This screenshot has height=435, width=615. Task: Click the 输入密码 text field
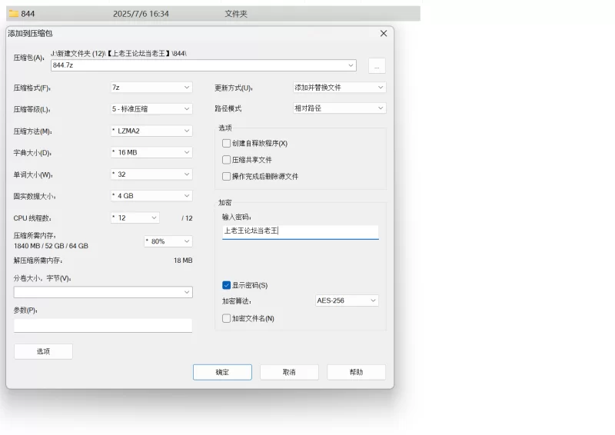[x=300, y=231]
